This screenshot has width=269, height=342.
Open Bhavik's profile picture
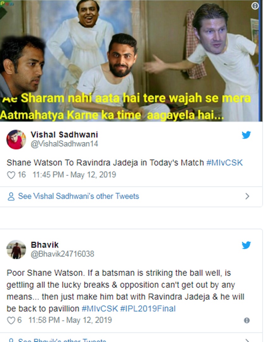click(16, 249)
